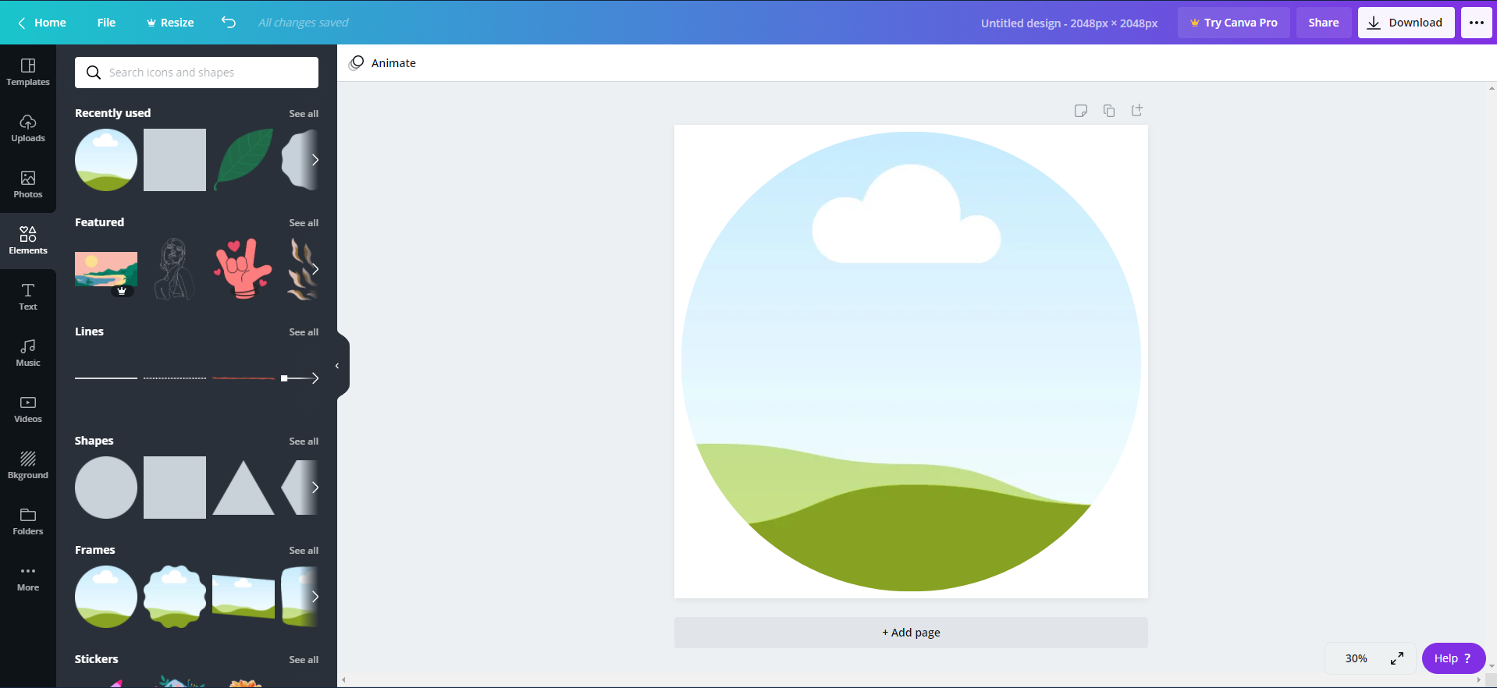
Task: Select the triangle shape in Shapes
Action: point(244,488)
